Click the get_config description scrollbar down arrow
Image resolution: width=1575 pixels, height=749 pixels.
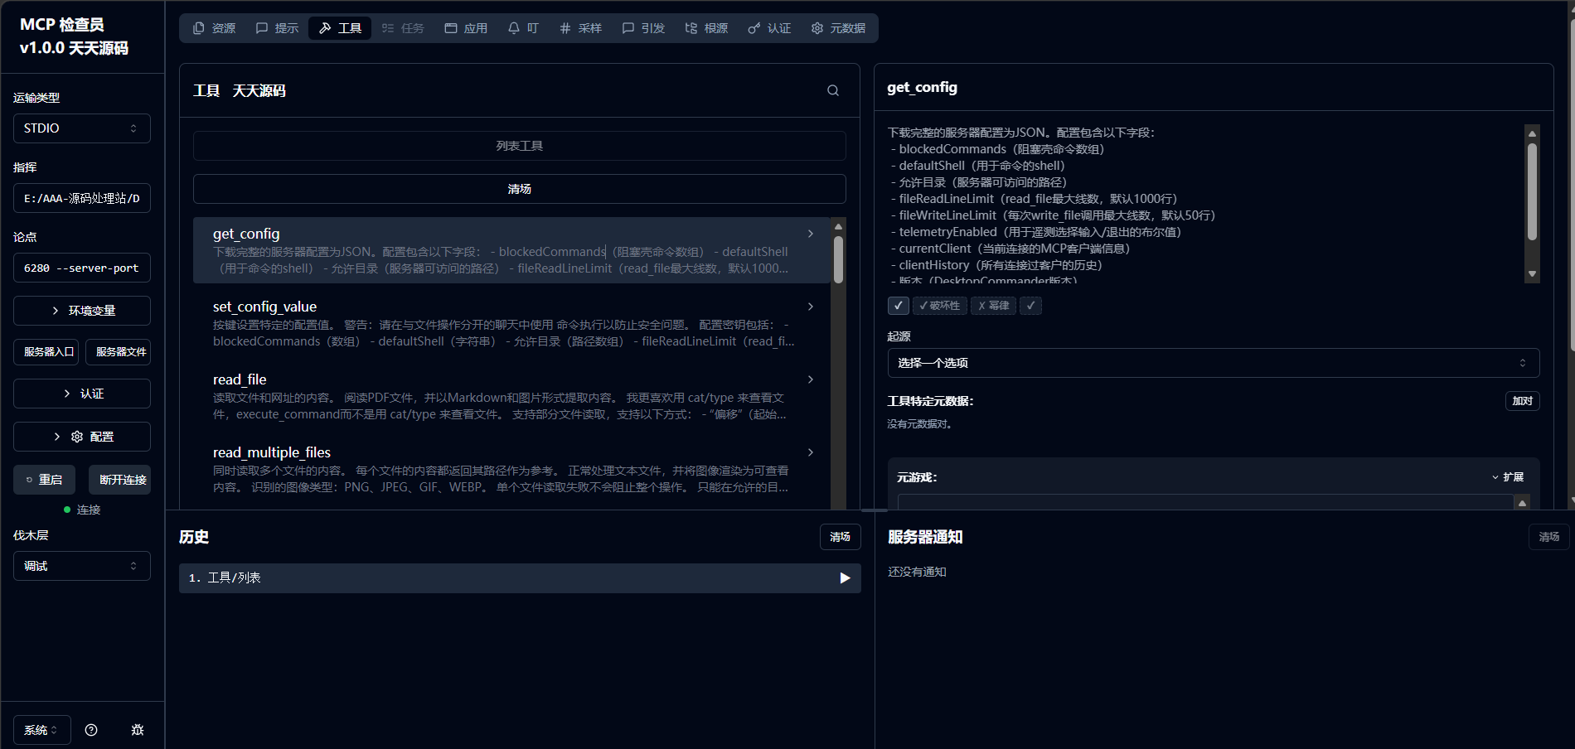(x=1532, y=274)
